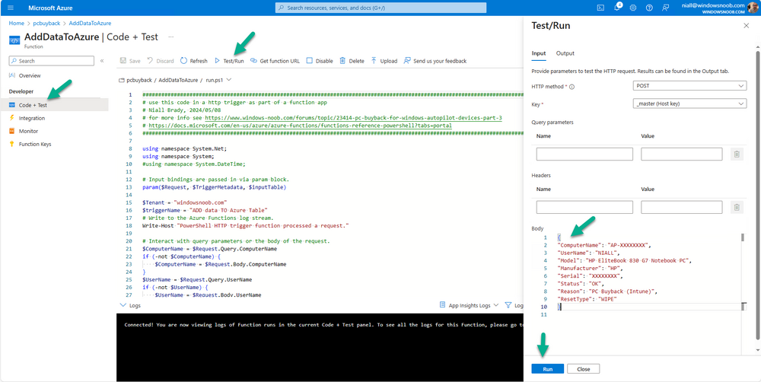Image resolution: width=761 pixels, height=382 pixels.
Task: Open portal settings gear
Action: (633, 8)
